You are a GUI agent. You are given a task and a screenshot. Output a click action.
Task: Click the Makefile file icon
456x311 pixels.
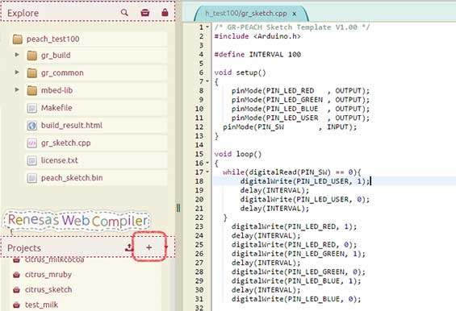[32, 108]
